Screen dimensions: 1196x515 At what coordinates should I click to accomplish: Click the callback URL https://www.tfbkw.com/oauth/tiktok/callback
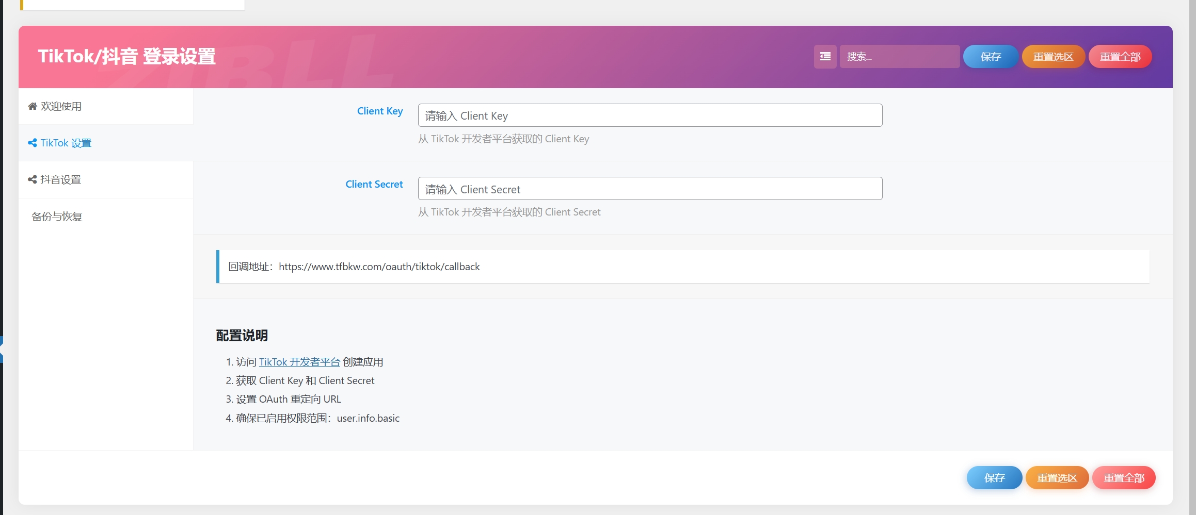pyautogui.click(x=379, y=267)
